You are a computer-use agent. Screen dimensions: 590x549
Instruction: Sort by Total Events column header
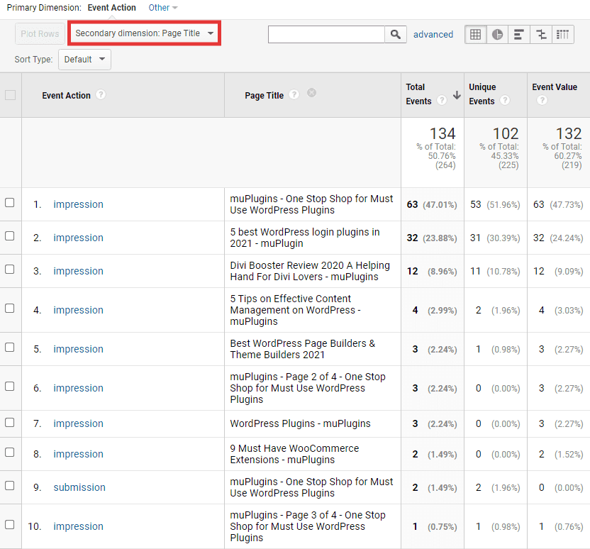[419, 94]
